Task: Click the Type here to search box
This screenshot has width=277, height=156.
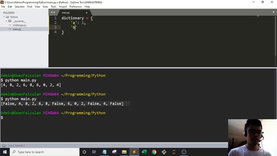Action: tap(45, 152)
